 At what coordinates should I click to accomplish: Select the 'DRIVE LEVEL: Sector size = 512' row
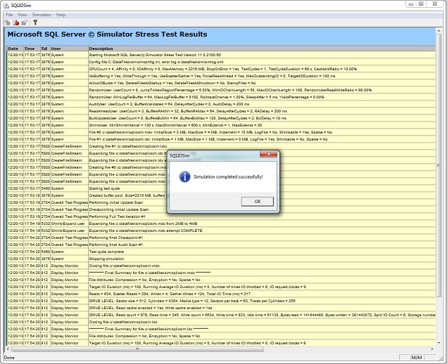click(221, 301)
